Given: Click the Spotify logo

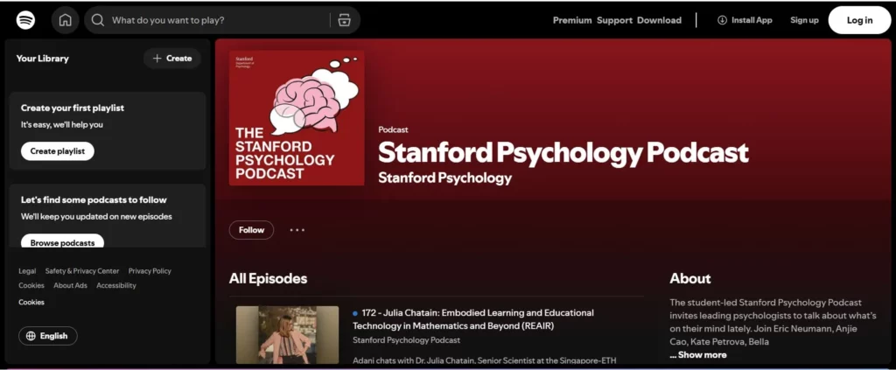Looking at the screenshot, I should pos(25,20).
